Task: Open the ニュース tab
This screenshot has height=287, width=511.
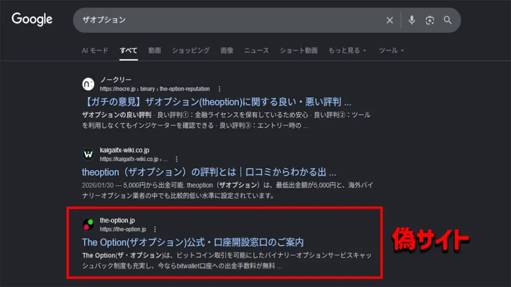Action: pos(256,50)
